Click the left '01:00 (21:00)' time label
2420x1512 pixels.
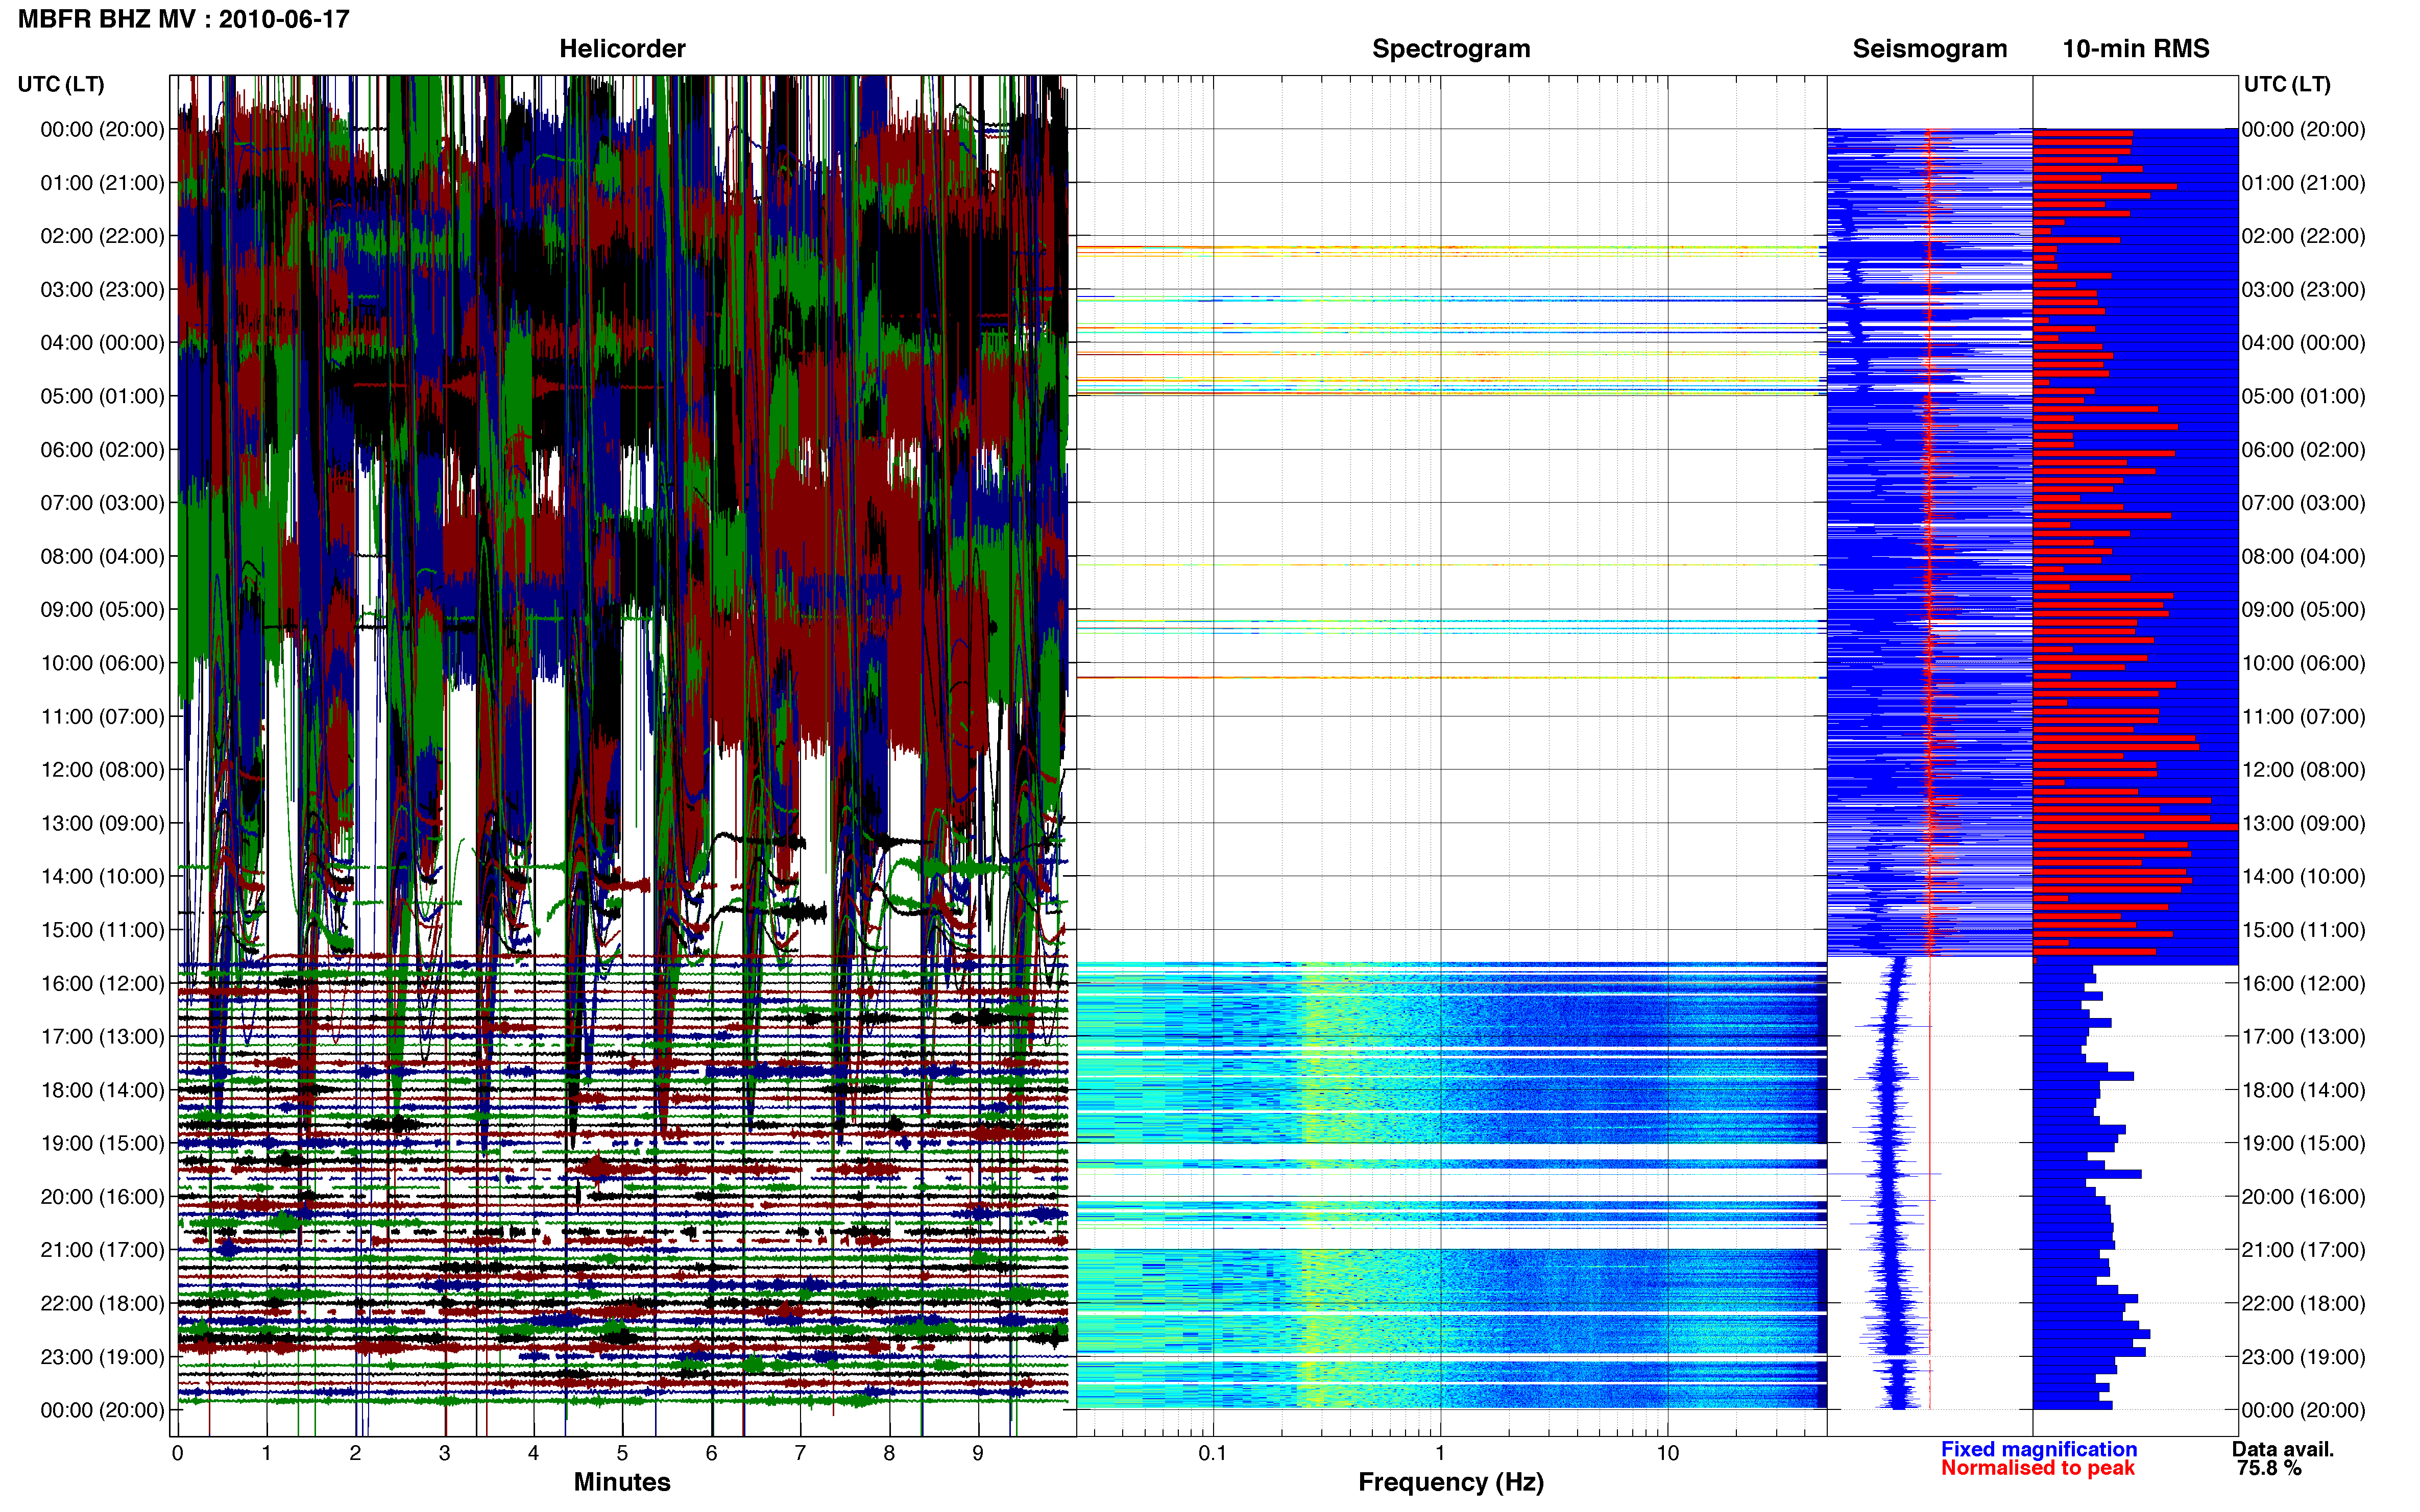click(x=102, y=183)
